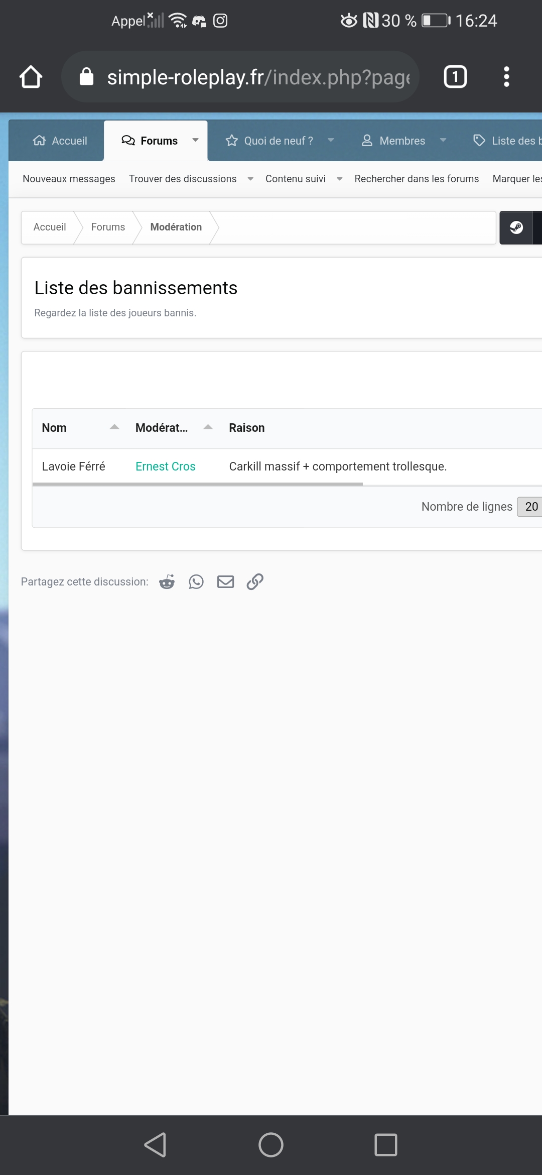Open the Accueil navigation tab
This screenshot has width=542, height=1175.
(x=60, y=141)
